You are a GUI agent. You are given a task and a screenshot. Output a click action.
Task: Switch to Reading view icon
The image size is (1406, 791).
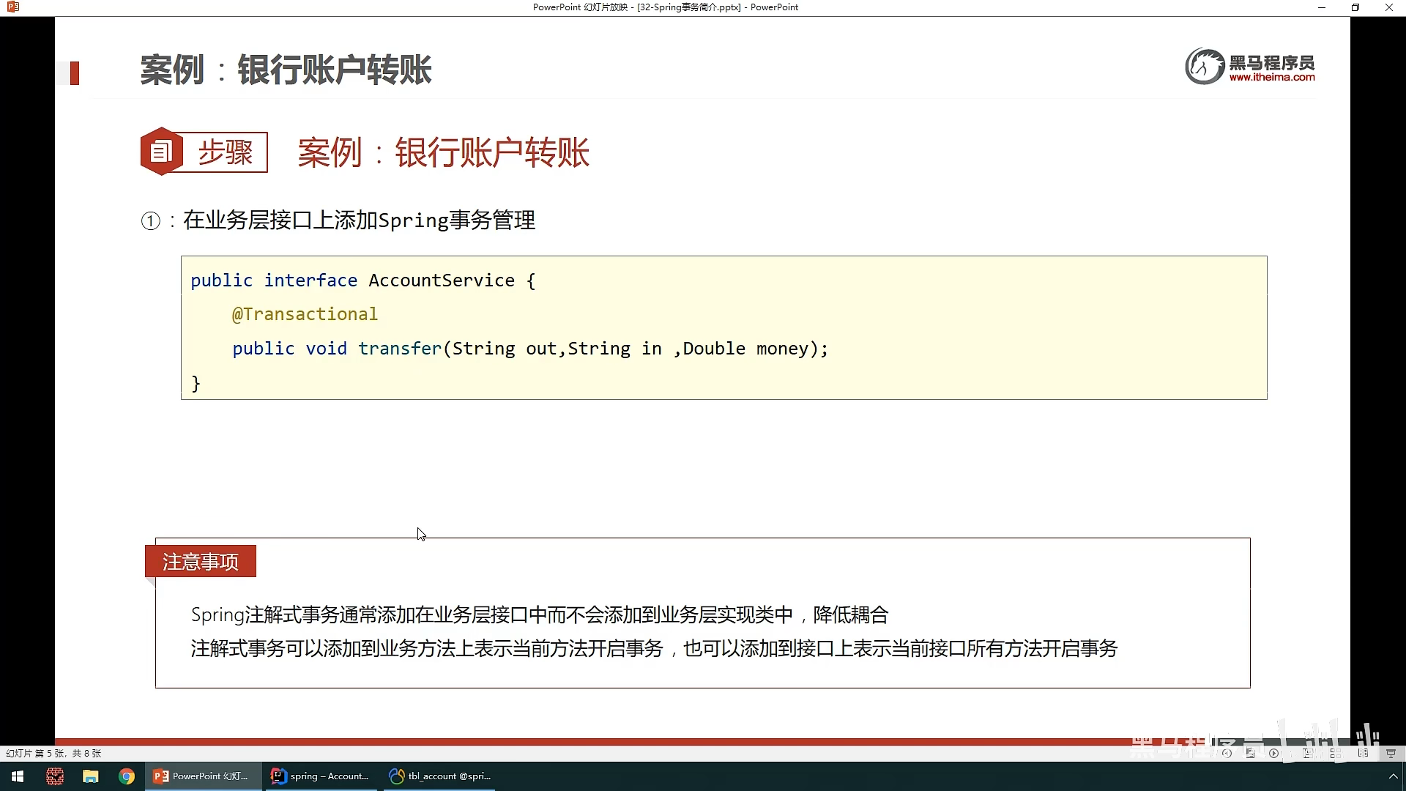pyautogui.click(x=1363, y=753)
